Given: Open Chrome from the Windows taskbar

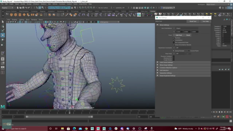Looking at the screenshot, I should point(86,128).
